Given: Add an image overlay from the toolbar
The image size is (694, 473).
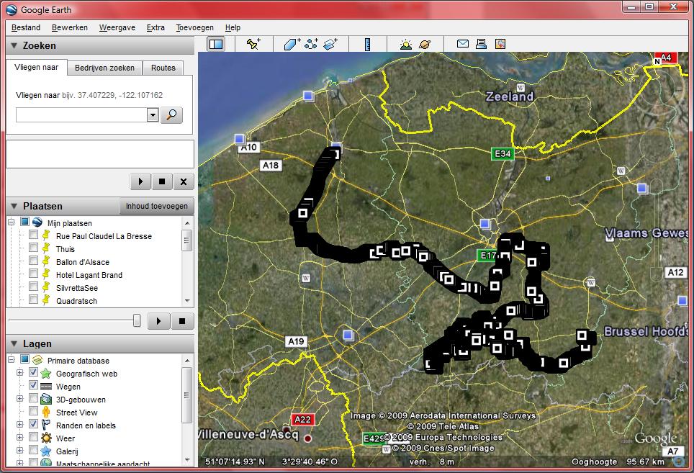Looking at the screenshot, I should pyautogui.click(x=330, y=44).
